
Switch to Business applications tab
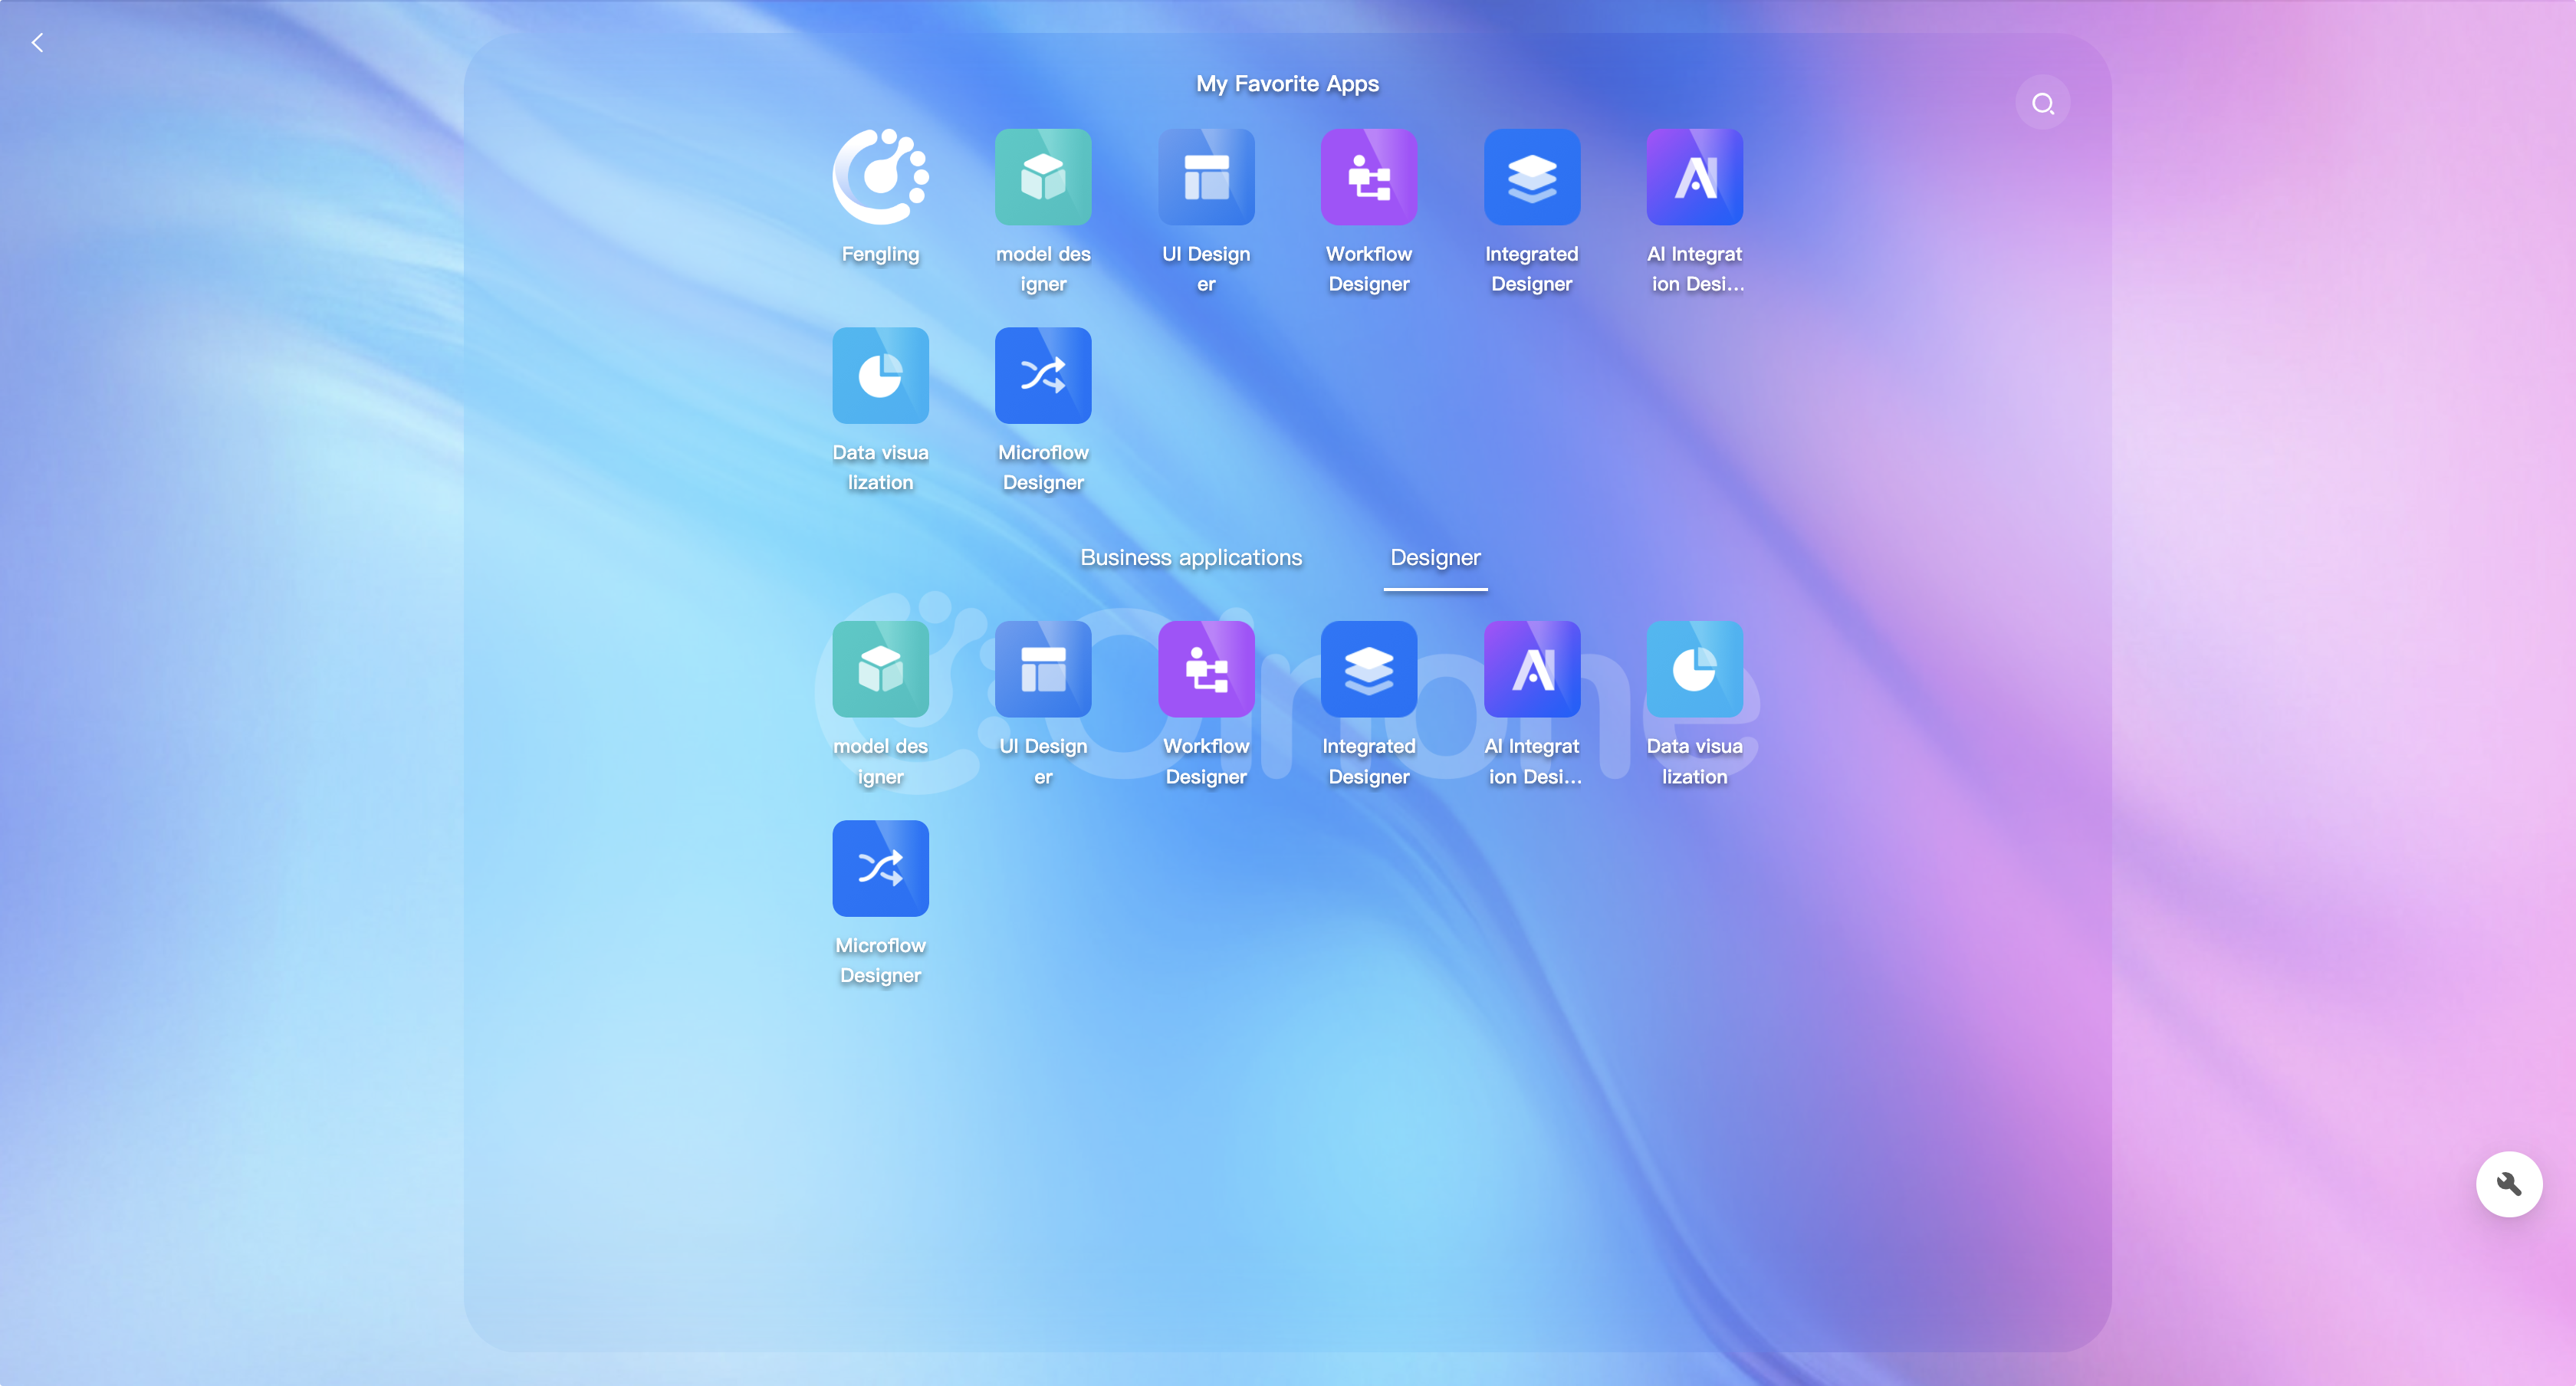(x=1190, y=558)
